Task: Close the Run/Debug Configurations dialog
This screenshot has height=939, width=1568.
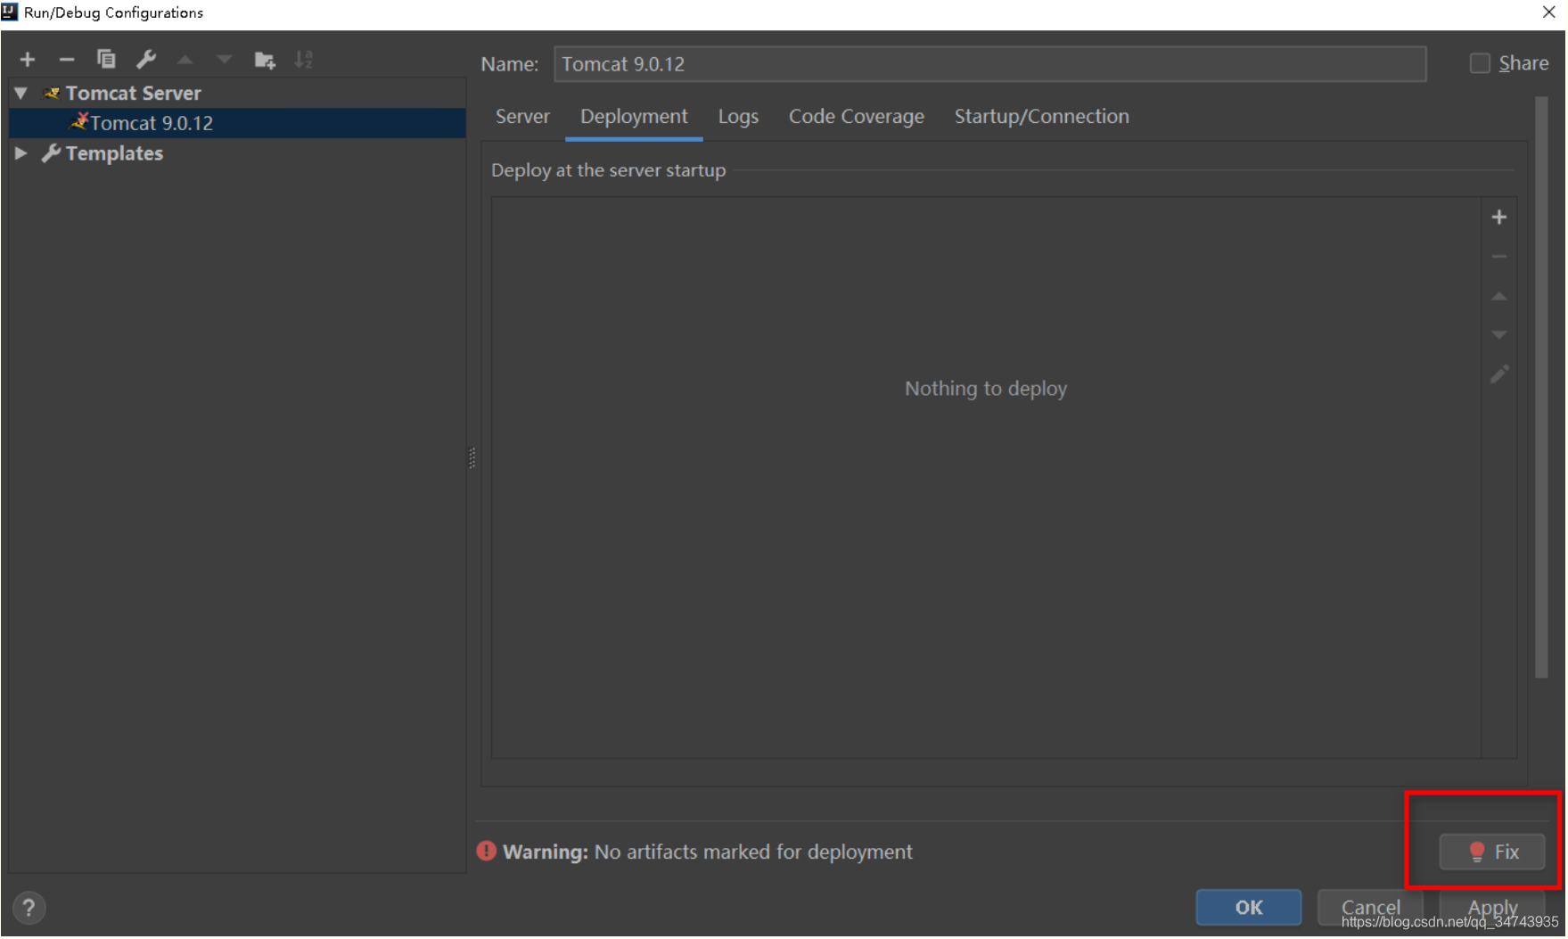Action: tap(1549, 12)
